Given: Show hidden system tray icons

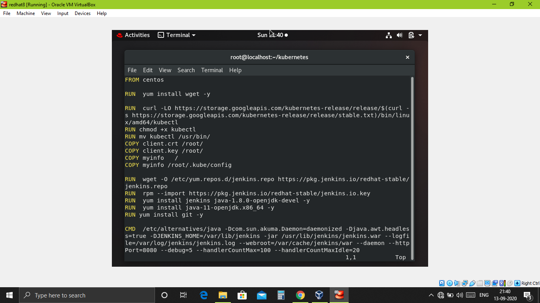Looking at the screenshot, I should (x=431, y=295).
